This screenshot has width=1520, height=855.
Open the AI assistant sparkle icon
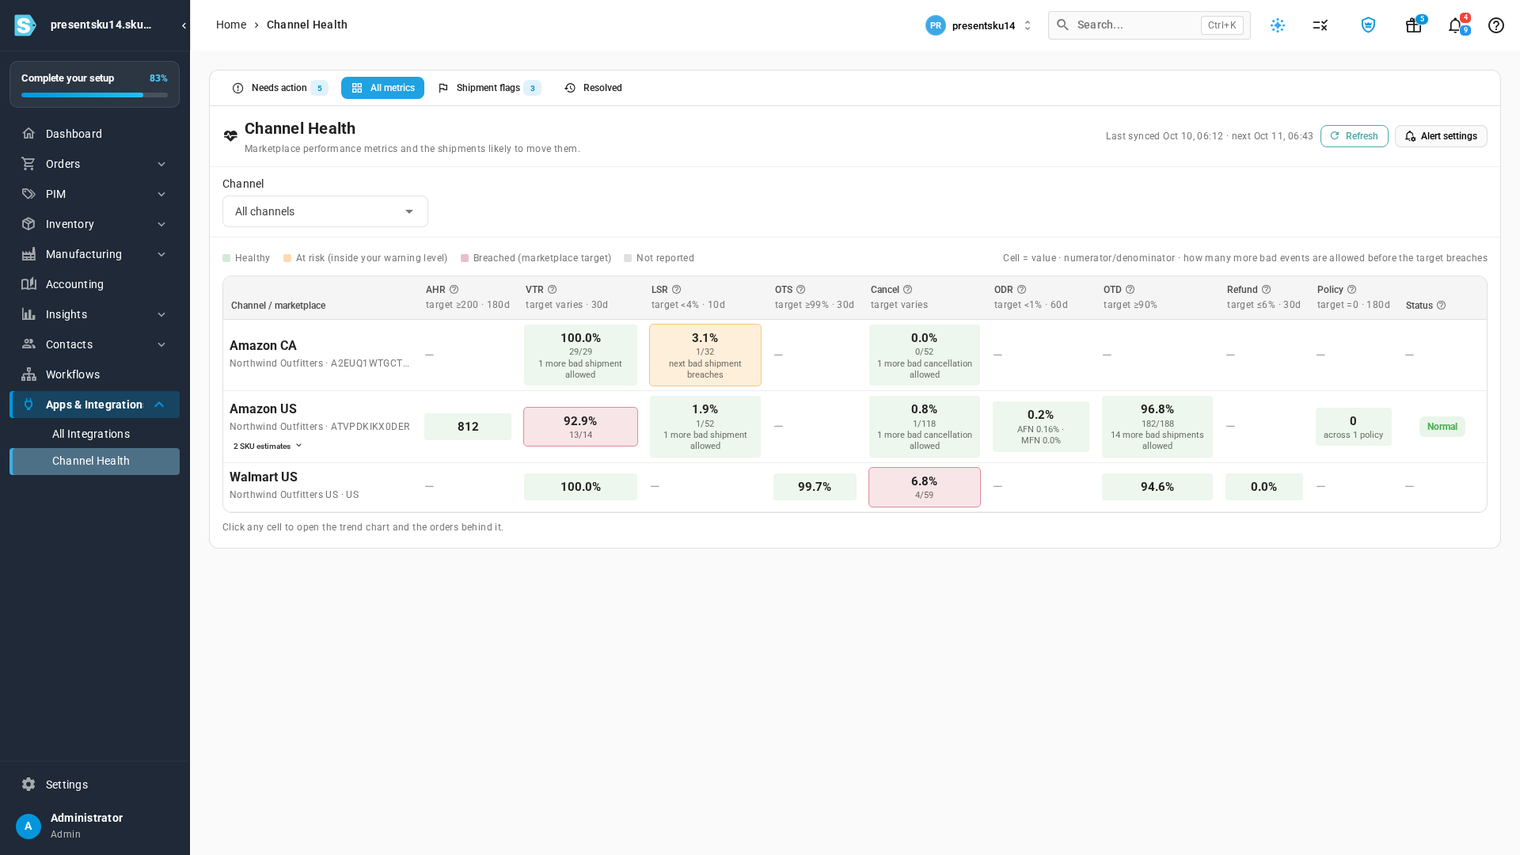(x=1278, y=25)
